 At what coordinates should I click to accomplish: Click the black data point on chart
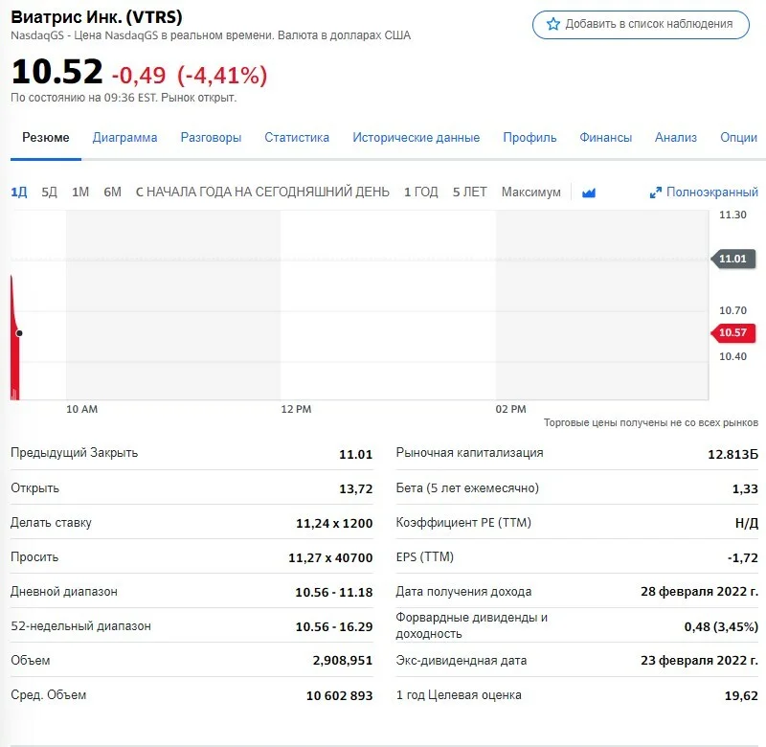click(x=19, y=333)
